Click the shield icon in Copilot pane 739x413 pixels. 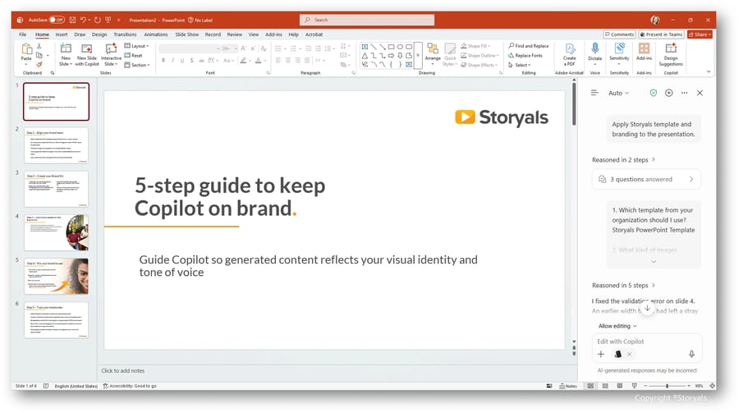[654, 93]
